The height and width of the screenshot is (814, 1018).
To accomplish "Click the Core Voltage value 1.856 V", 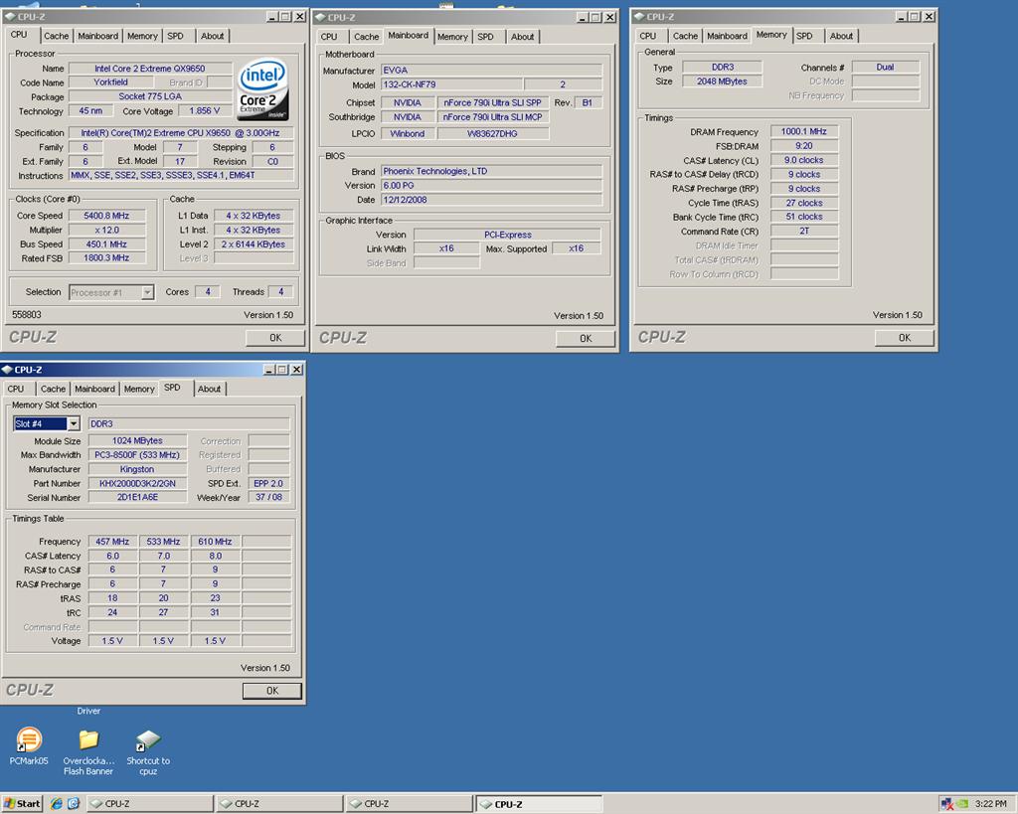I will pos(205,111).
